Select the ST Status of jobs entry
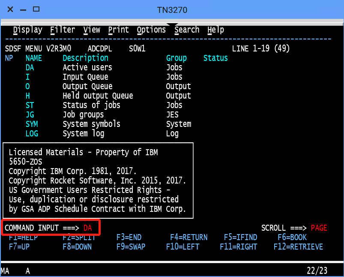The height and width of the screenshot is (277, 344). [30, 105]
